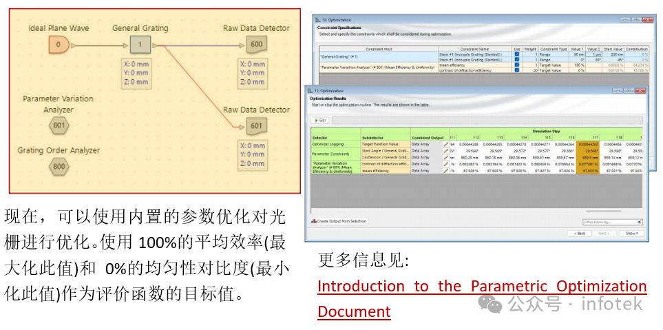Click the Constraint Name column header

tap(474, 49)
